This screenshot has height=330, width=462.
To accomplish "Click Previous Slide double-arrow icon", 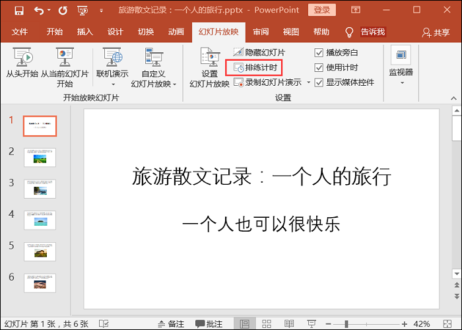I will (457, 285).
